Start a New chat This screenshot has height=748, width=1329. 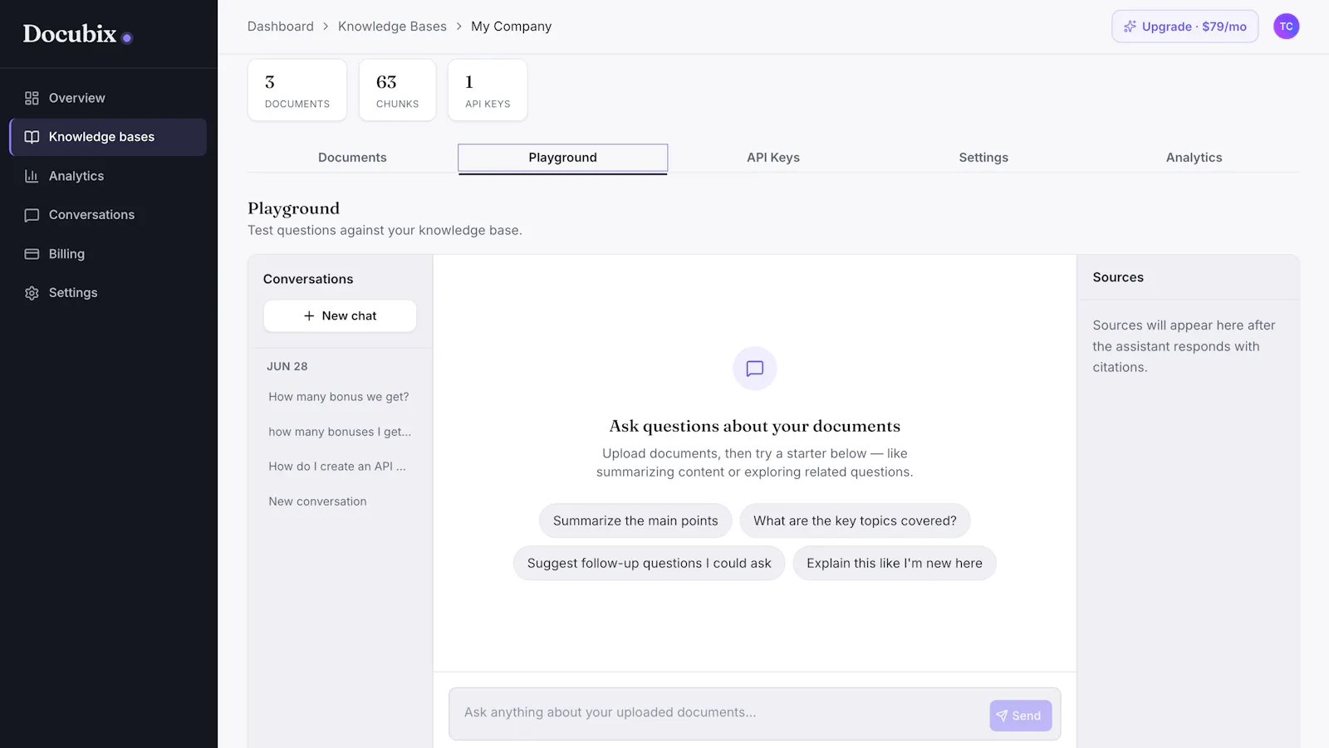coord(340,316)
